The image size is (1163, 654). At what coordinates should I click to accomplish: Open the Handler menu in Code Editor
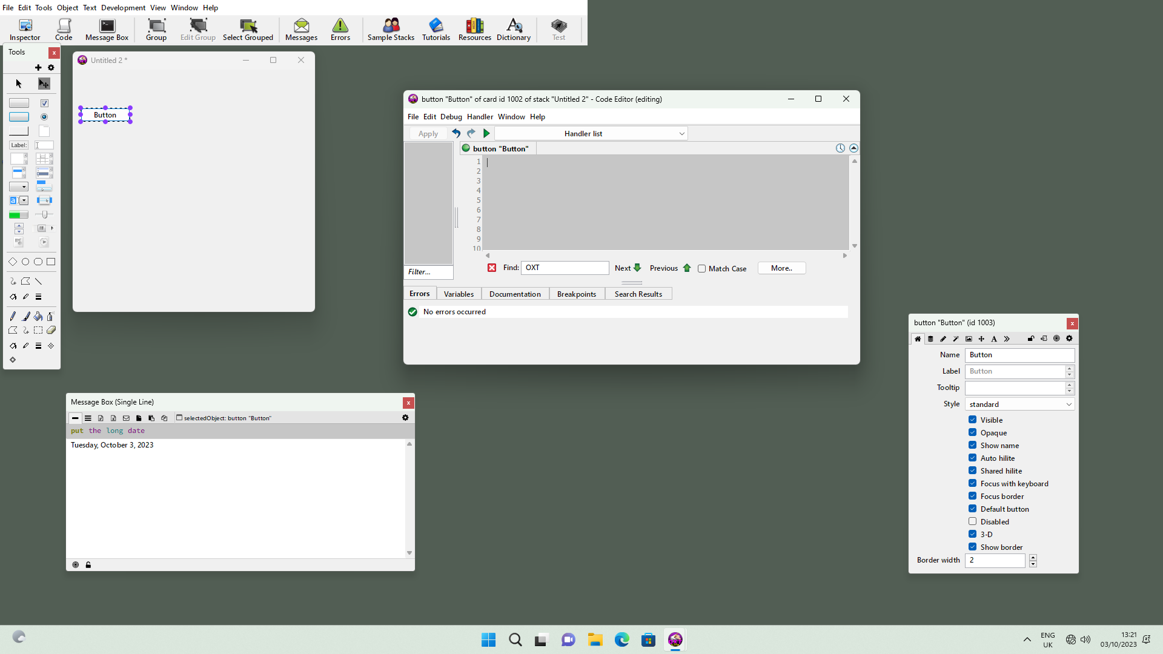tap(480, 116)
